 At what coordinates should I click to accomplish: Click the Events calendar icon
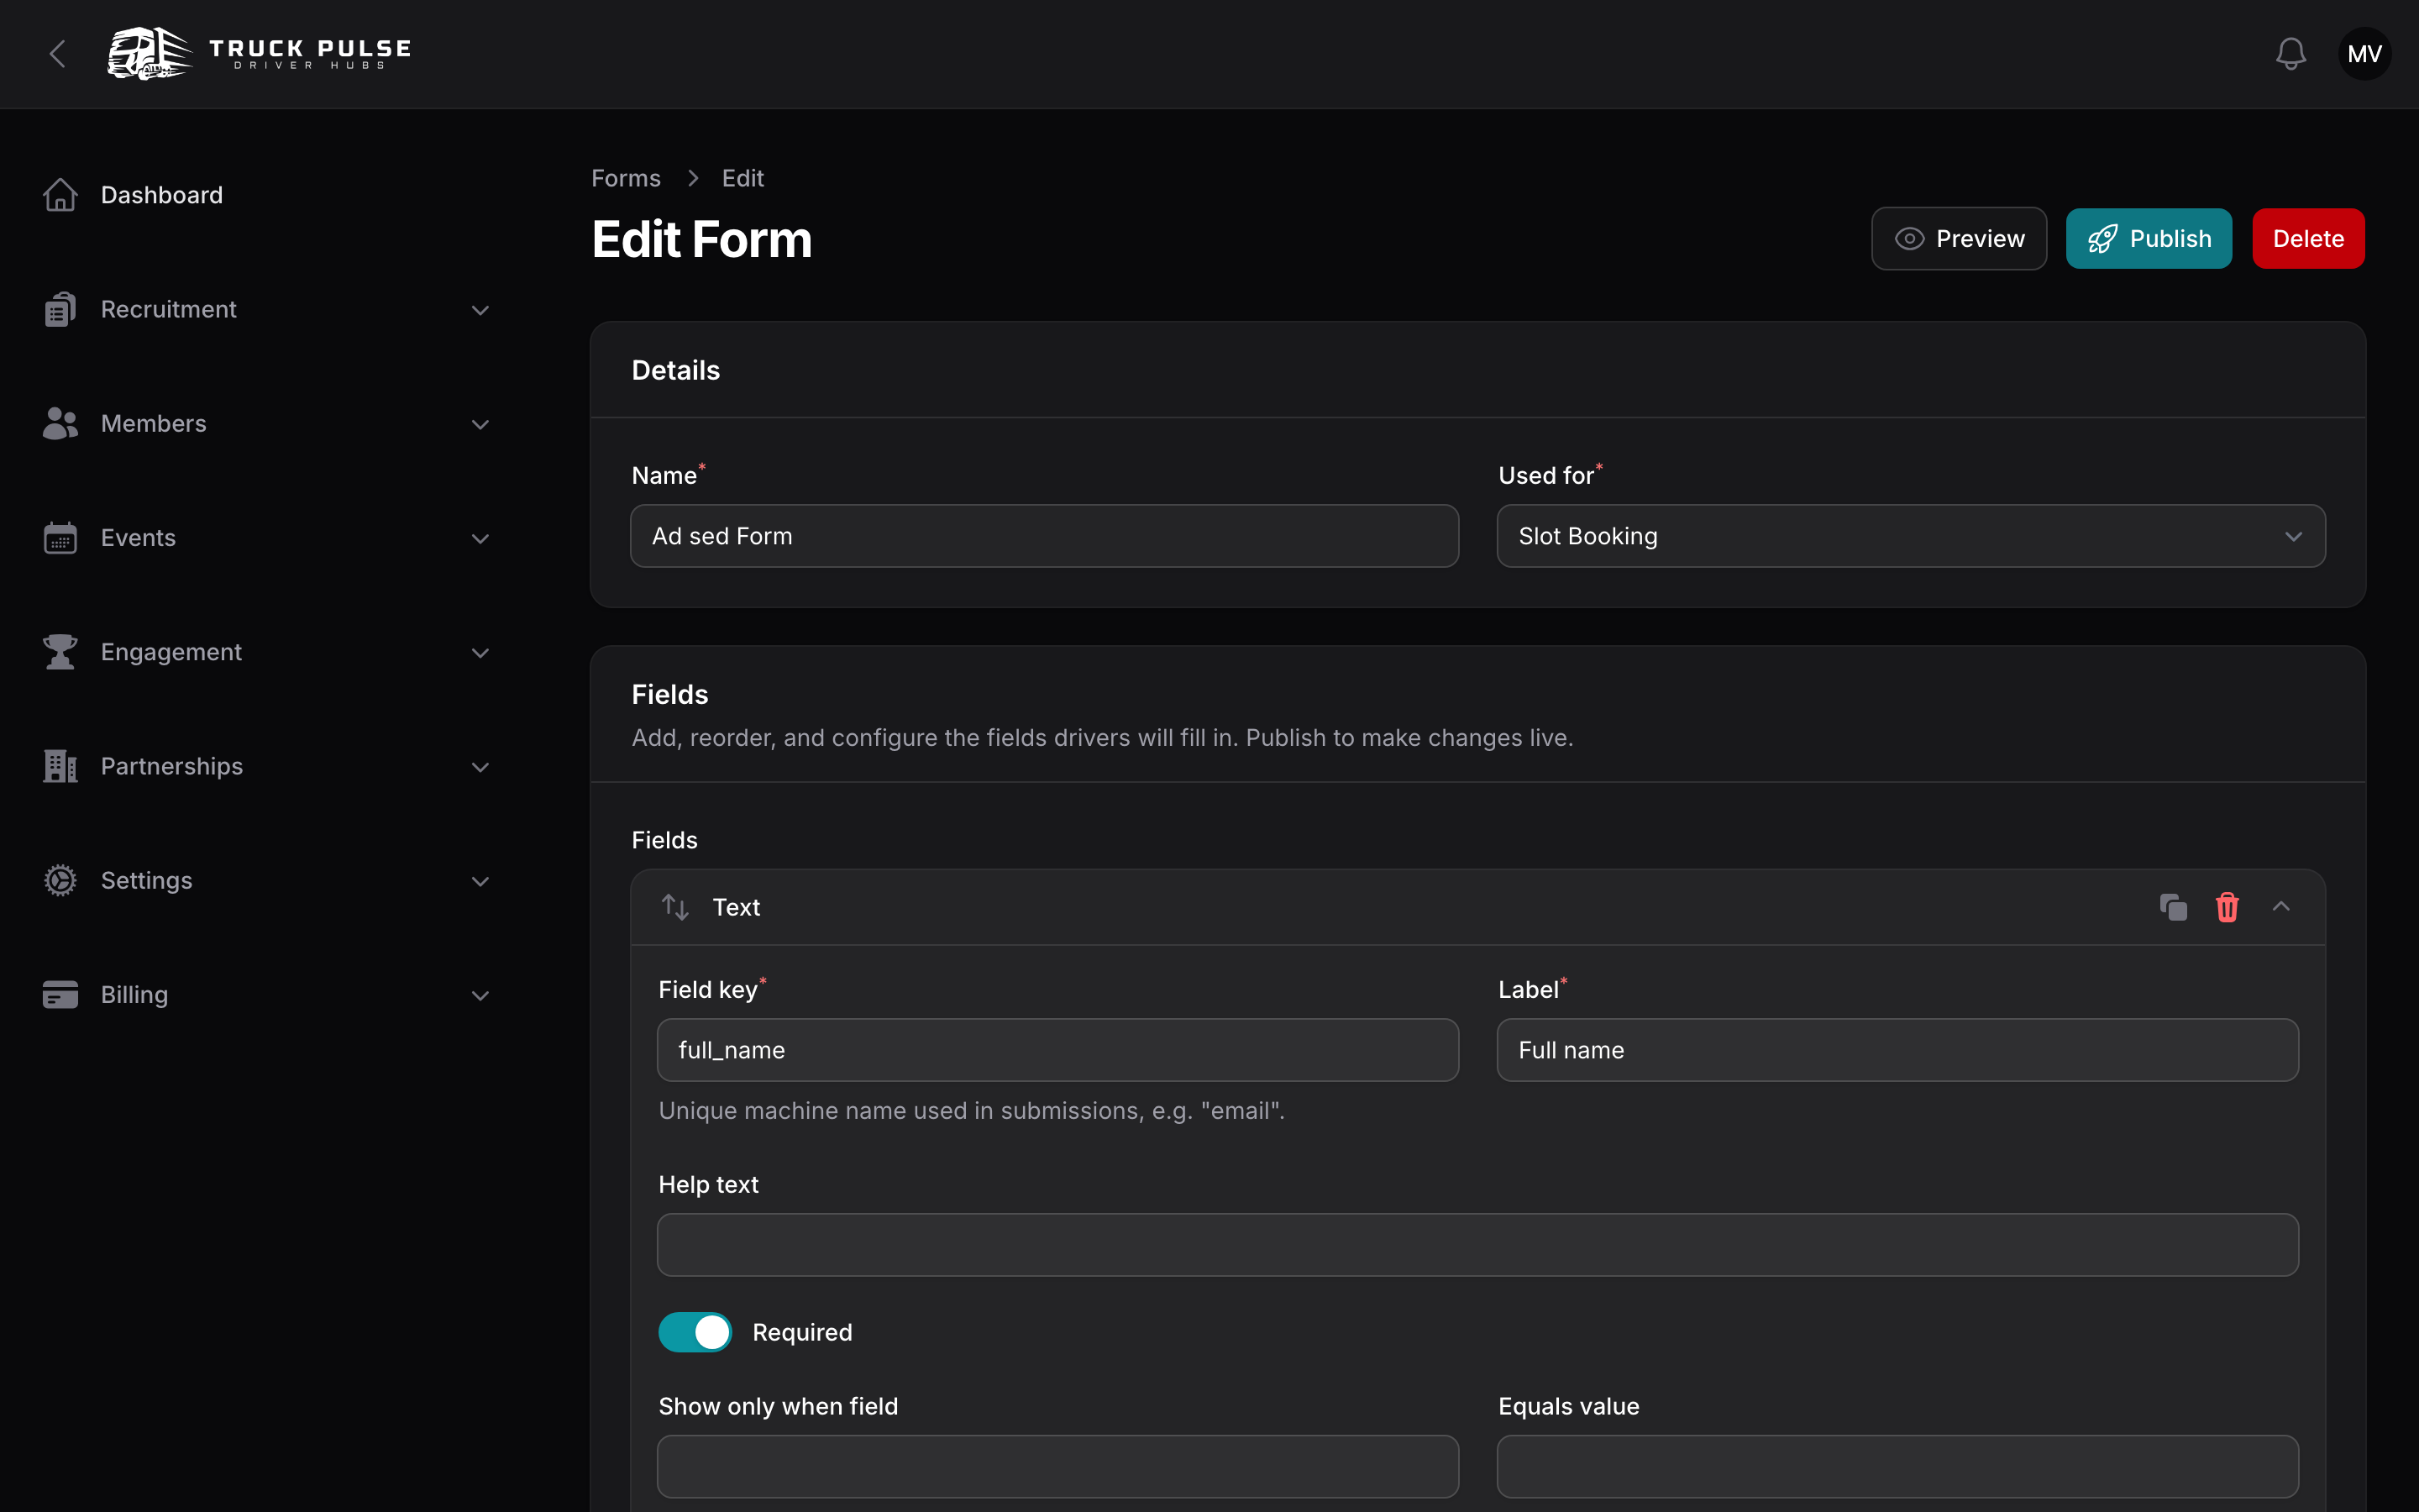60,538
